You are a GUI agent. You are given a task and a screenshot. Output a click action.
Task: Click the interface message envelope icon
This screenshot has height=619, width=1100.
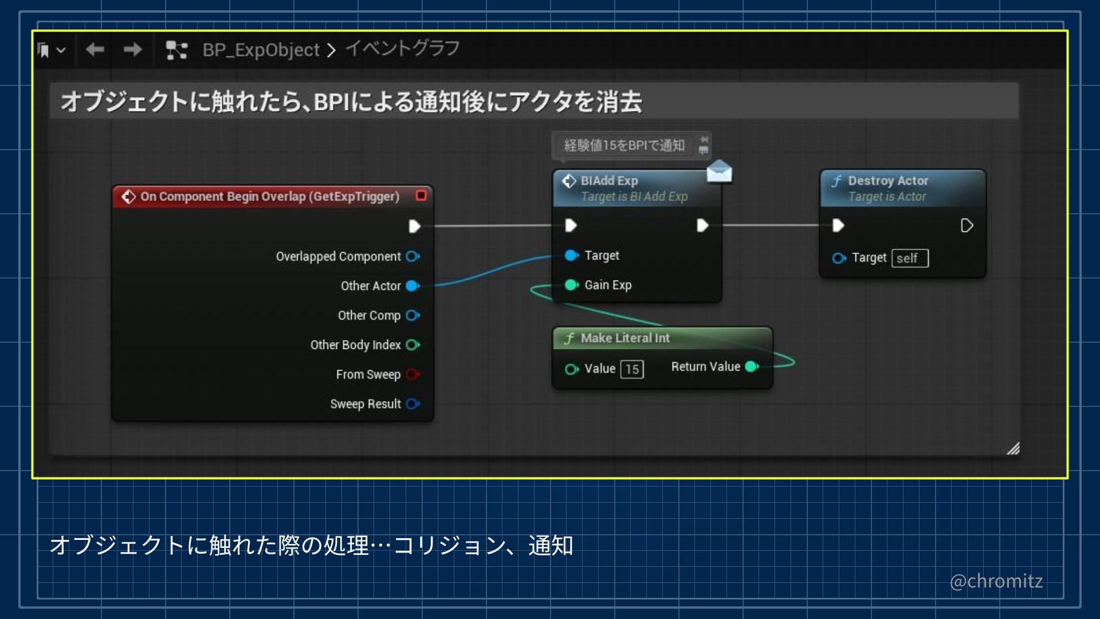(x=719, y=171)
